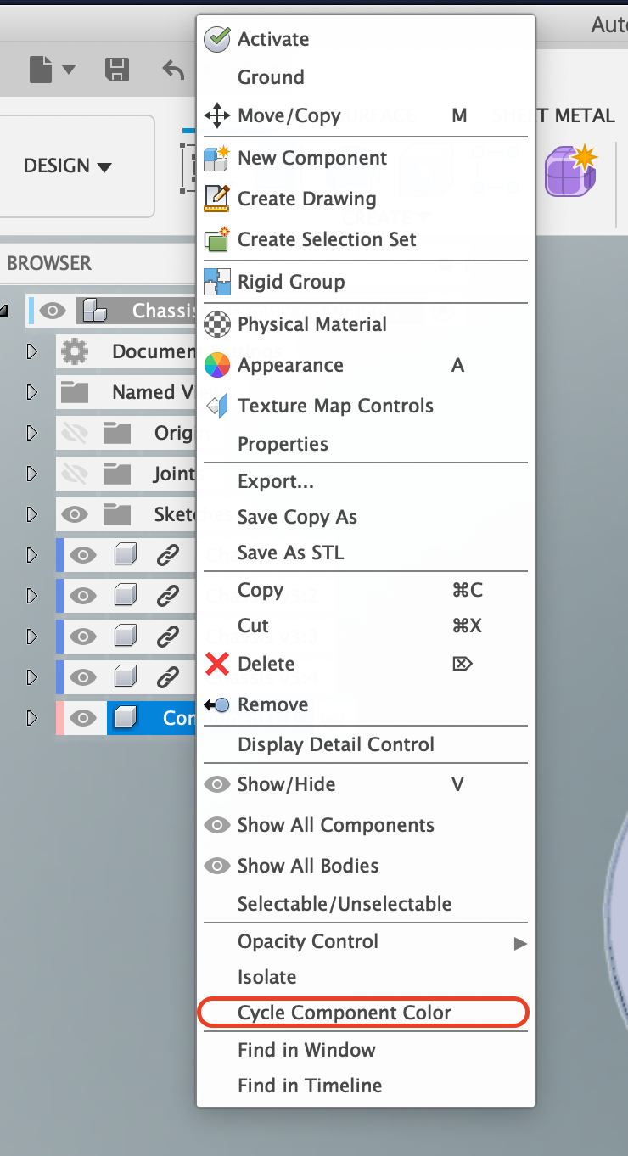Viewport: 628px width, 1156px height.
Task: Click the Show/Hide eye icon in menu
Action: click(218, 784)
